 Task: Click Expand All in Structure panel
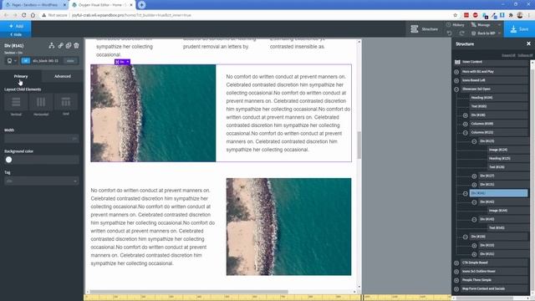tap(508, 55)
